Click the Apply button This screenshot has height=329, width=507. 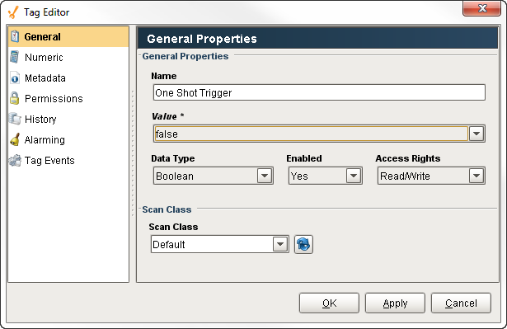tap(395, 303)
